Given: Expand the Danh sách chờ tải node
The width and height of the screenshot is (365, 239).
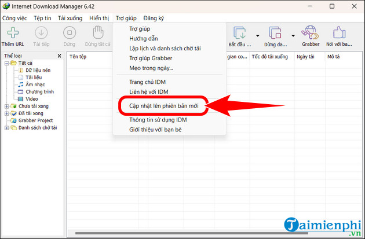Looking at the screenshot, I should (7, 128).
